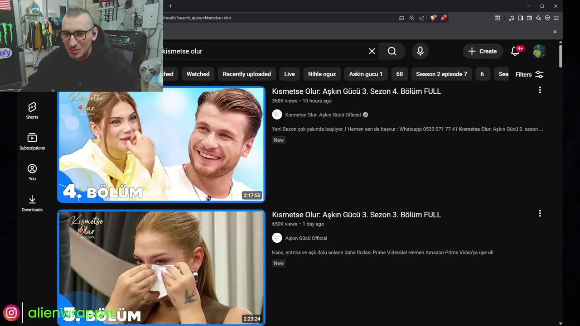Click New badge under 3. Bölüm video
580x326 pixels.
click(x=279, y=263)
